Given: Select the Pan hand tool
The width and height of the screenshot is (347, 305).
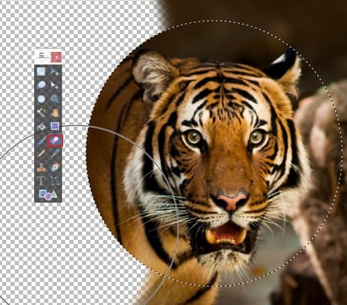Looking at the screenshot, I should pos(55,112).
